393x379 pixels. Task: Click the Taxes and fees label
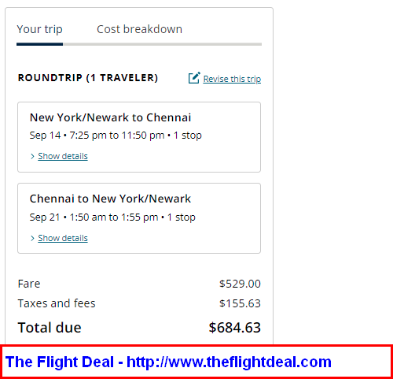point(57,303)
